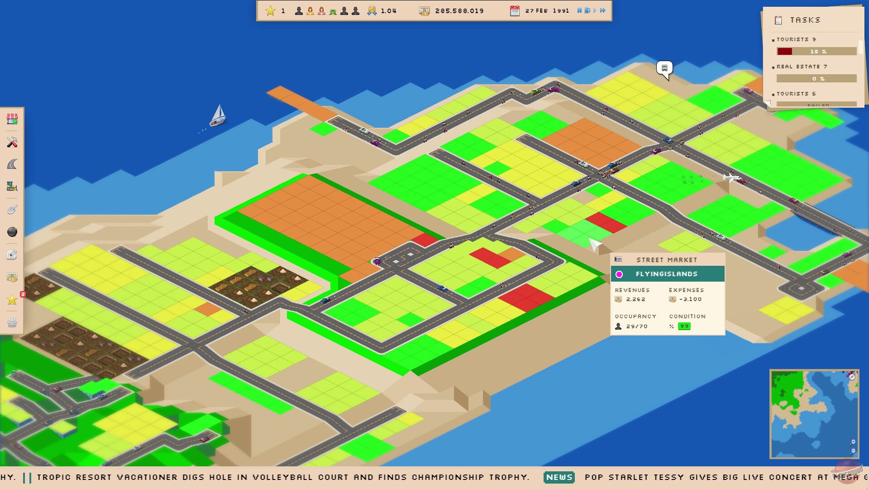869x489 pixels.
Task: Select the FLYINGISLANDS tab
Action: (x=667, y=274)
